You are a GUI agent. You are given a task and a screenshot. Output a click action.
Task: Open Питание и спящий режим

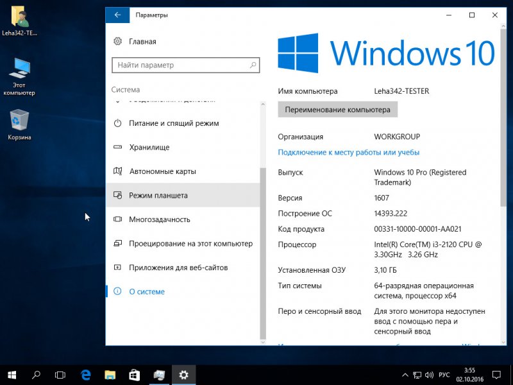point(173,123)
